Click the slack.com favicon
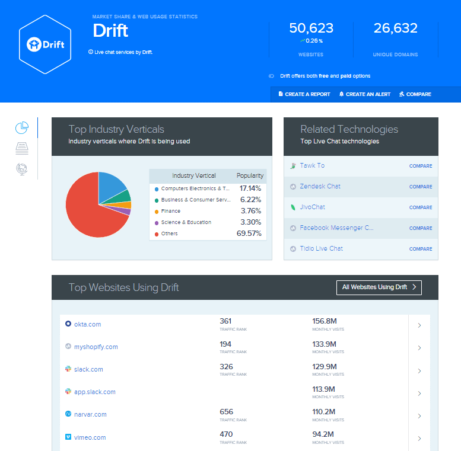This screenshot has width=461, height=451. pos(68,369)
